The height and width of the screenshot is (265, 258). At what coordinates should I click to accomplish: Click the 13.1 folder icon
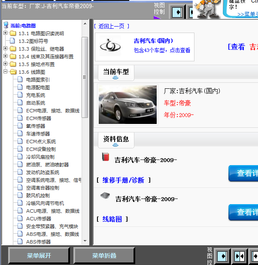(13, 33)
